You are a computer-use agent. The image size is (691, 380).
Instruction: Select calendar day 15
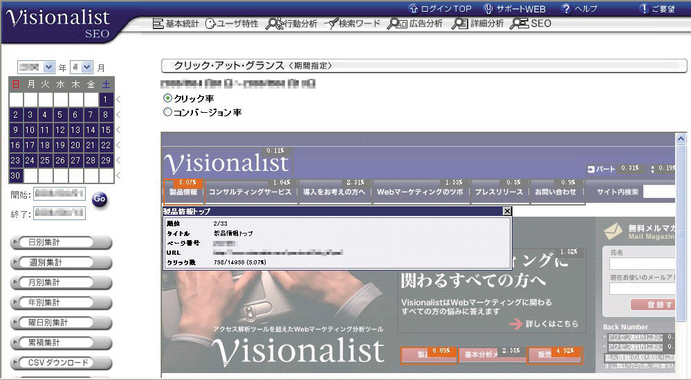106,130
